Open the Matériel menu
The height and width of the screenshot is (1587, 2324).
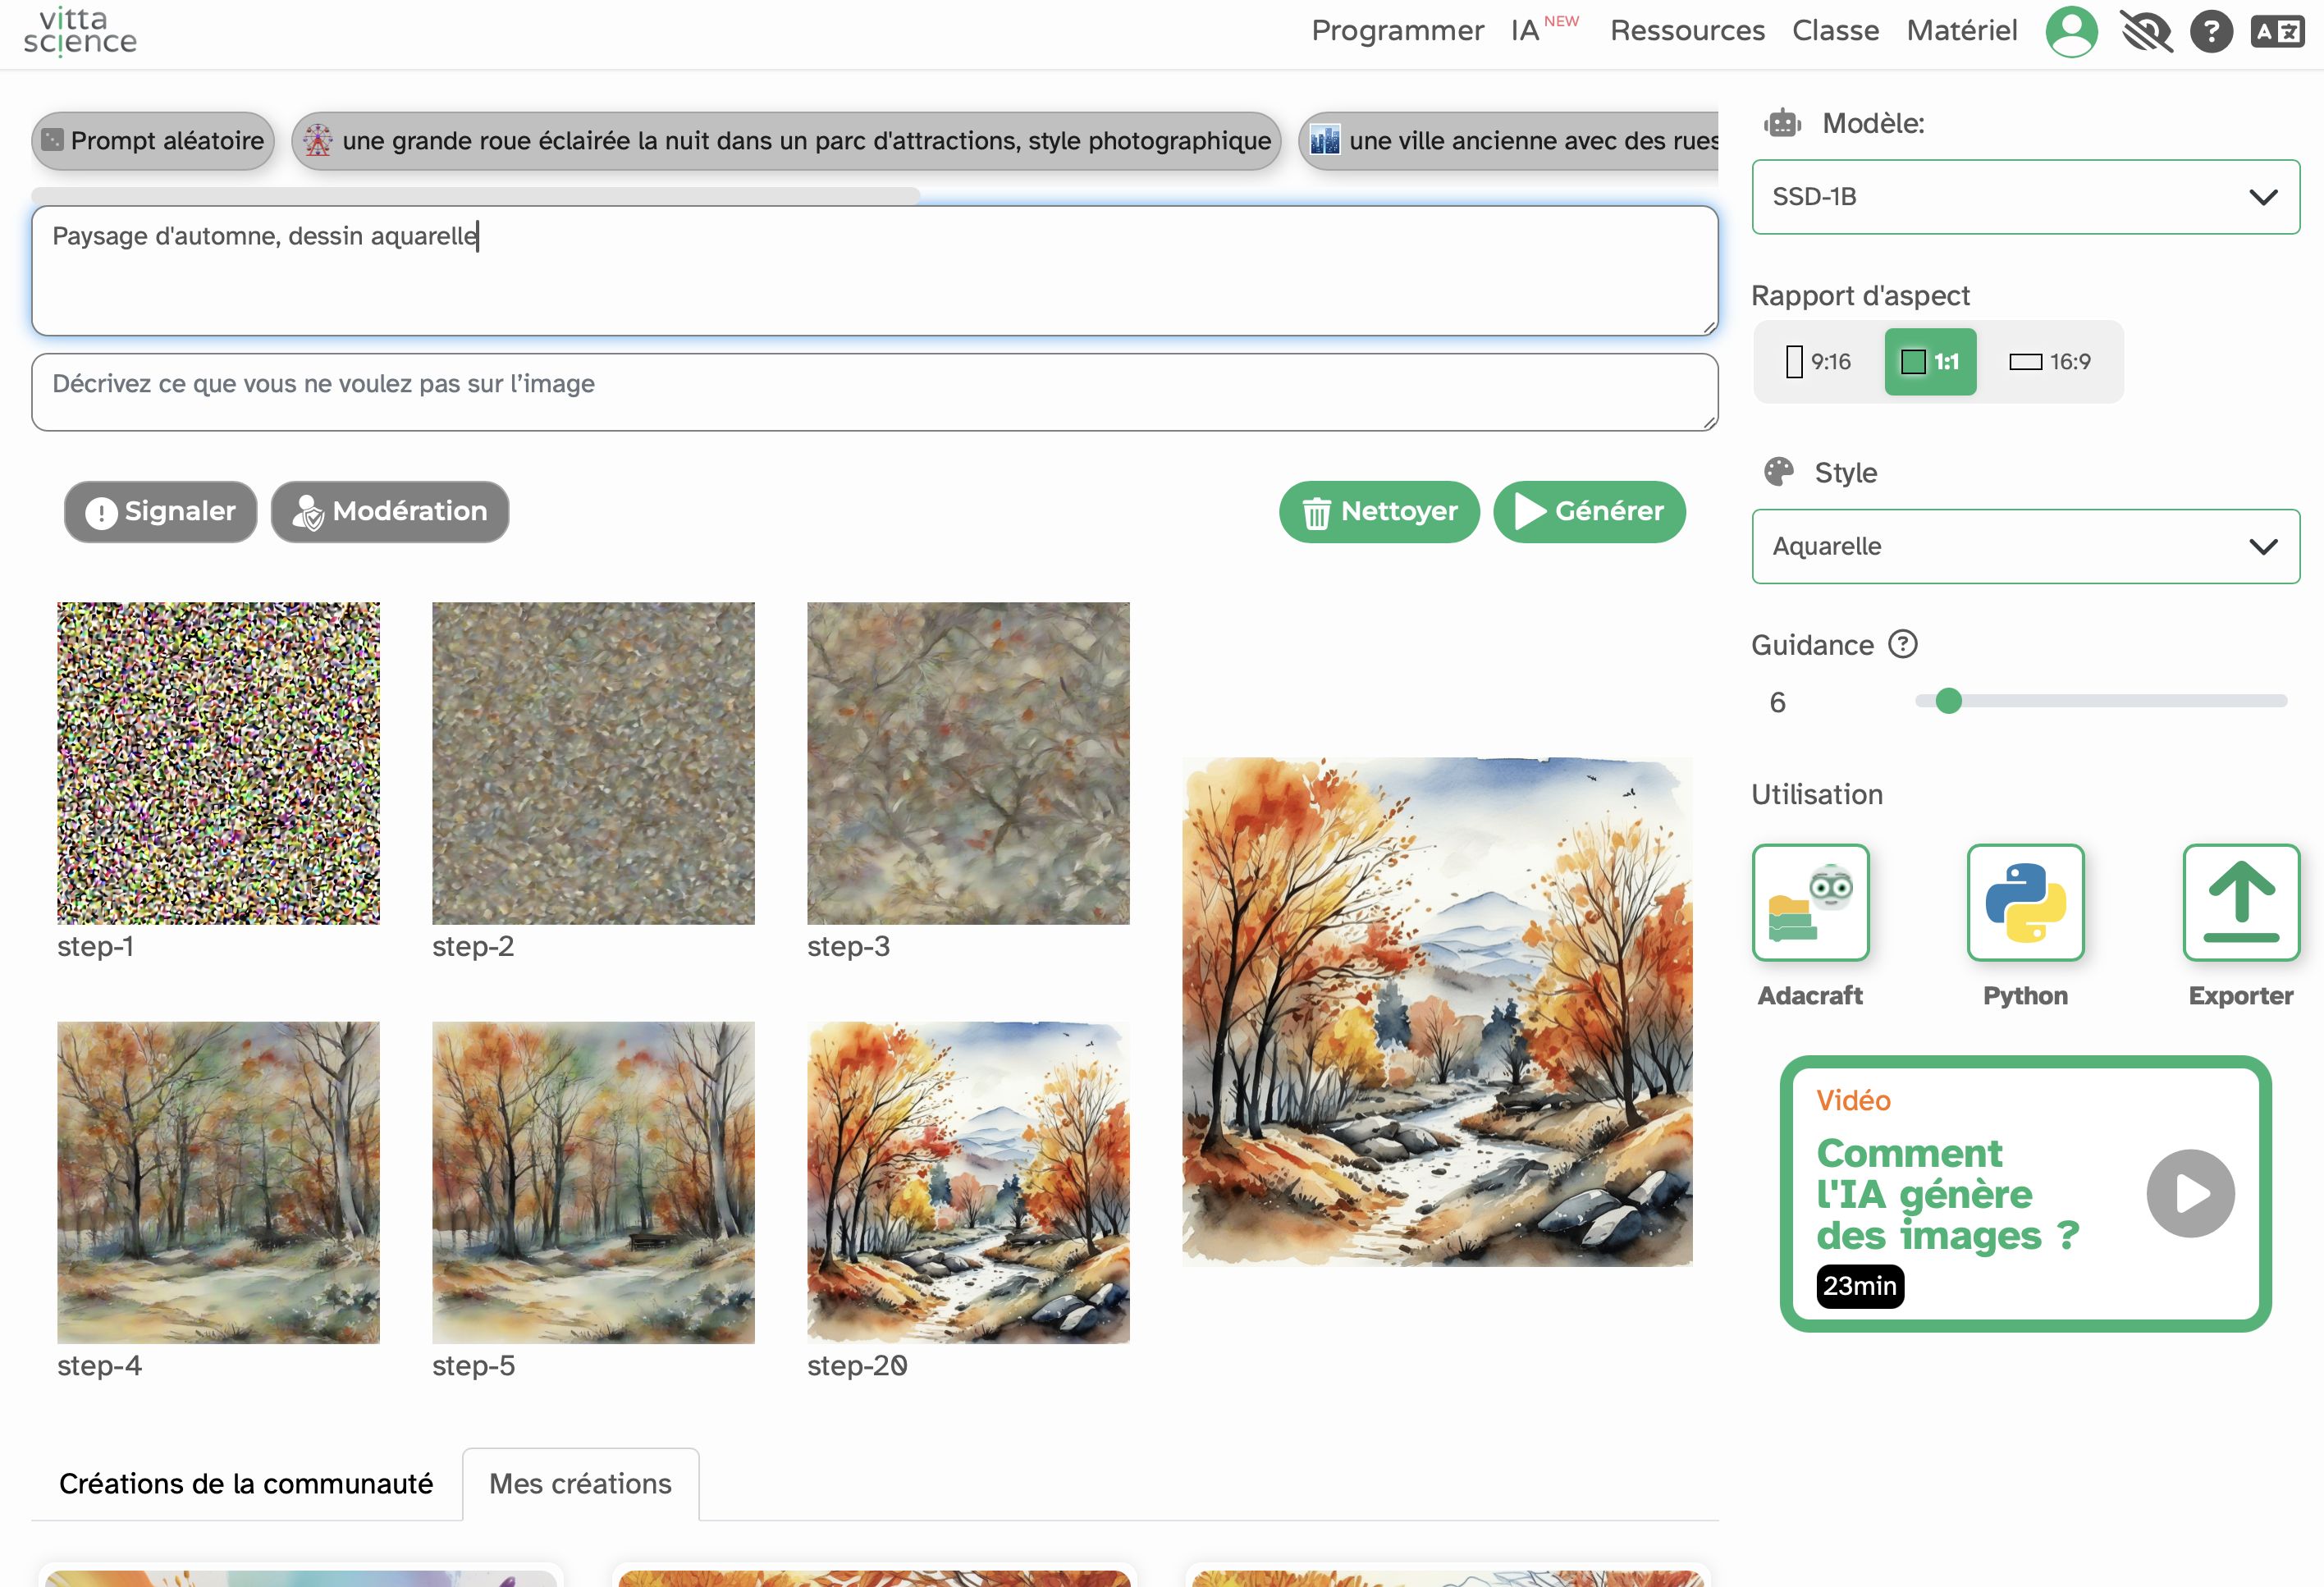1961,31
